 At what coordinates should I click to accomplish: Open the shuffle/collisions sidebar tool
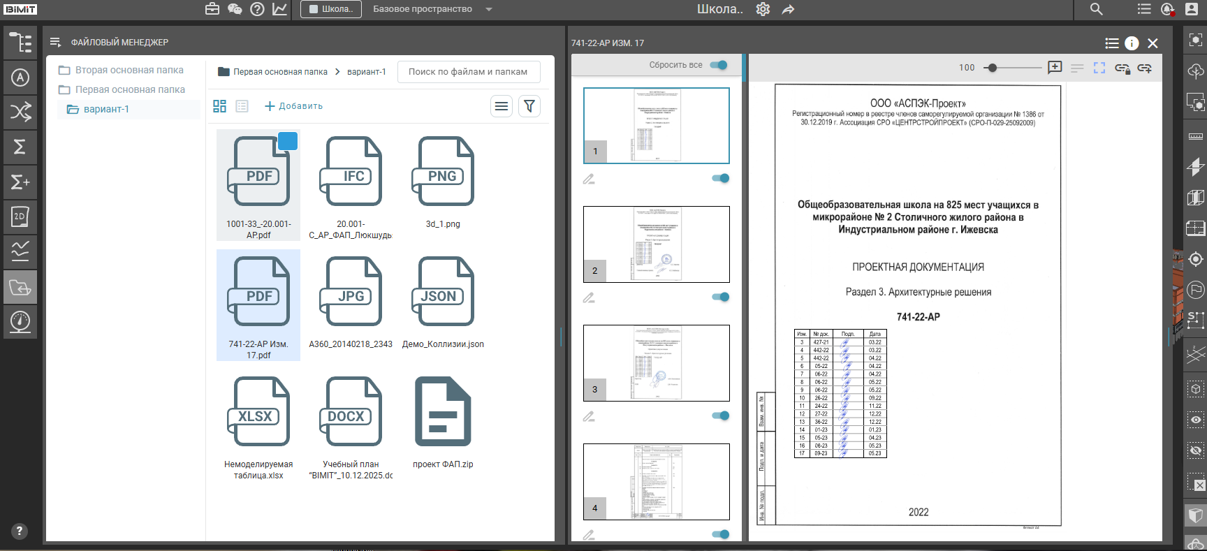tap(20, 112)
